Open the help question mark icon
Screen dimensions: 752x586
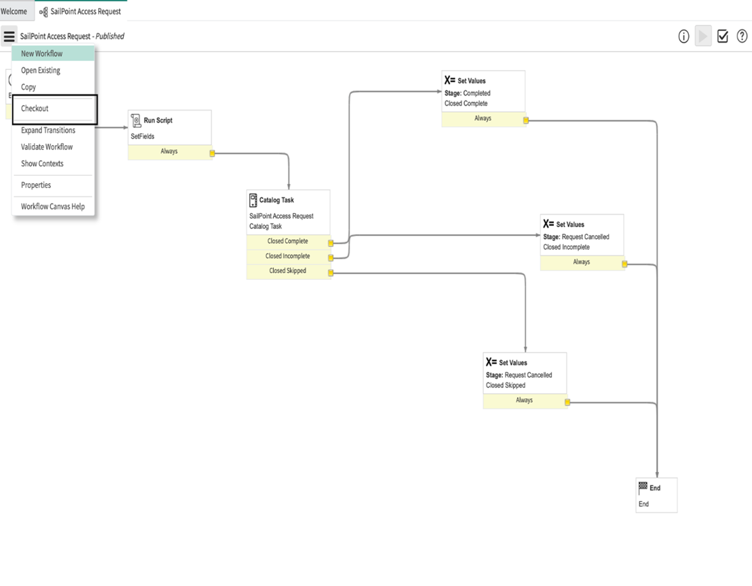click(x=742, y=36)
